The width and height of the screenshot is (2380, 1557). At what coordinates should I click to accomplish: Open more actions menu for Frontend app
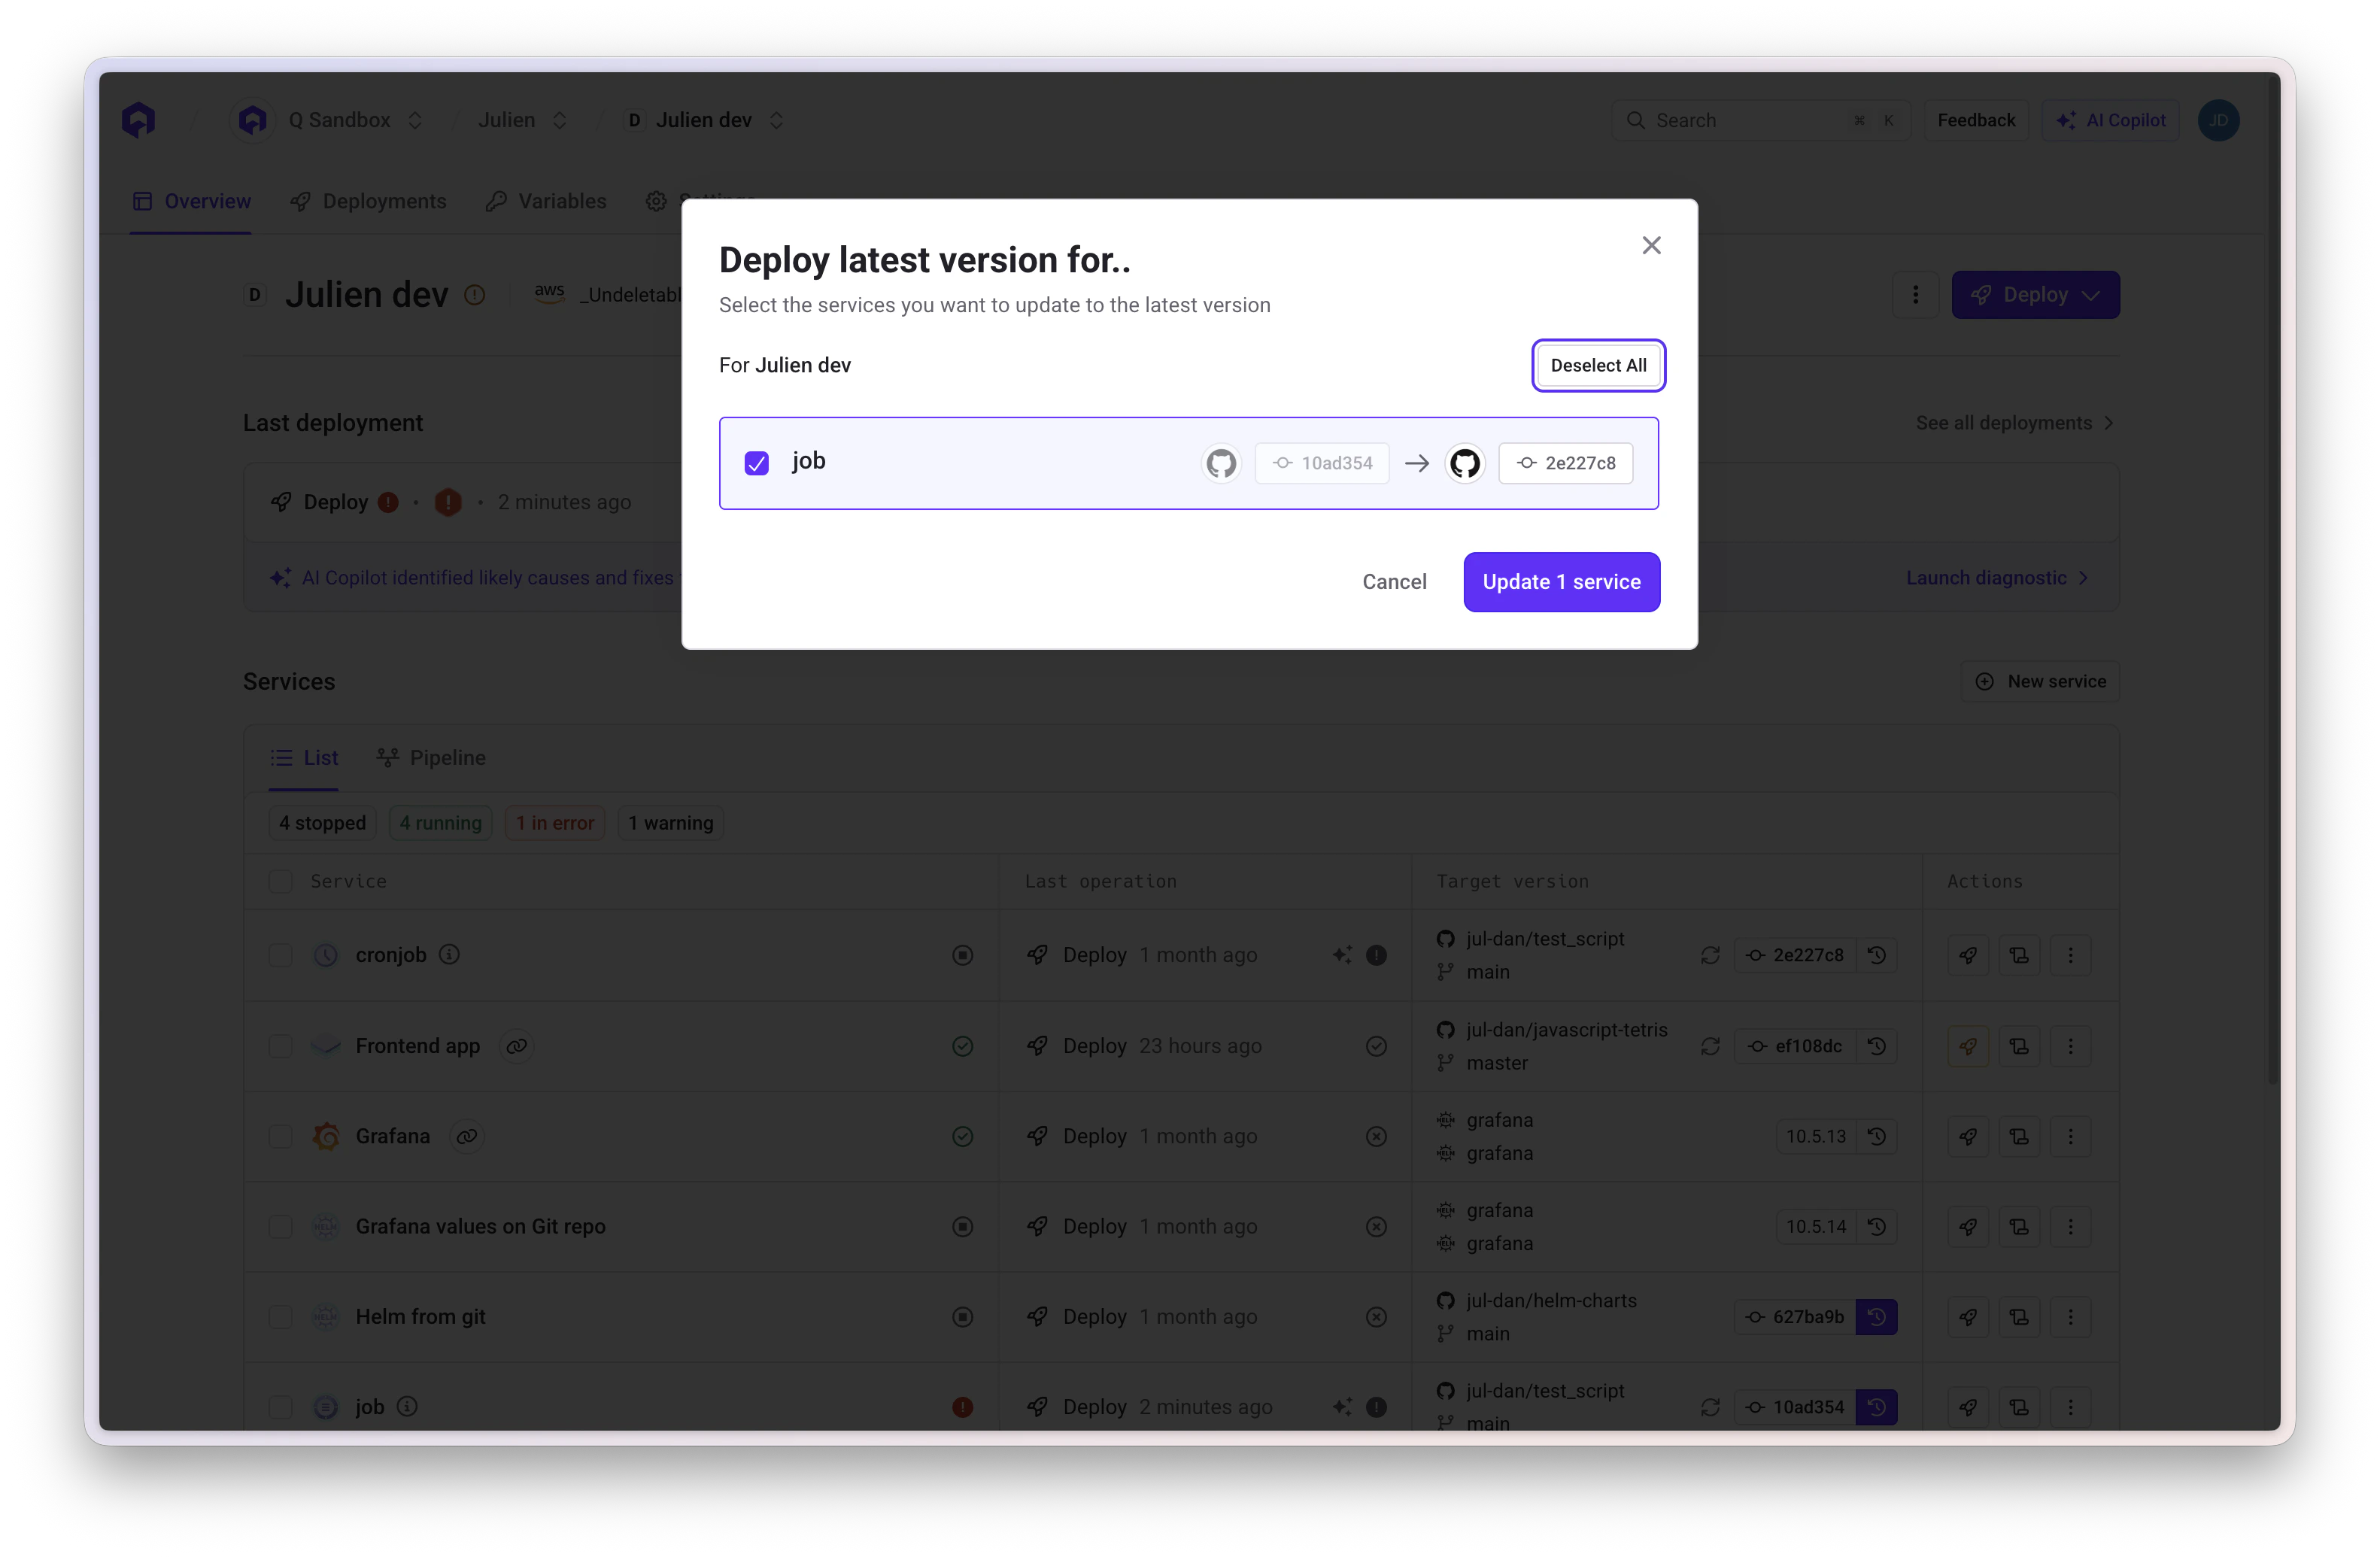pyautogui.click(x=2070, y=1046)
